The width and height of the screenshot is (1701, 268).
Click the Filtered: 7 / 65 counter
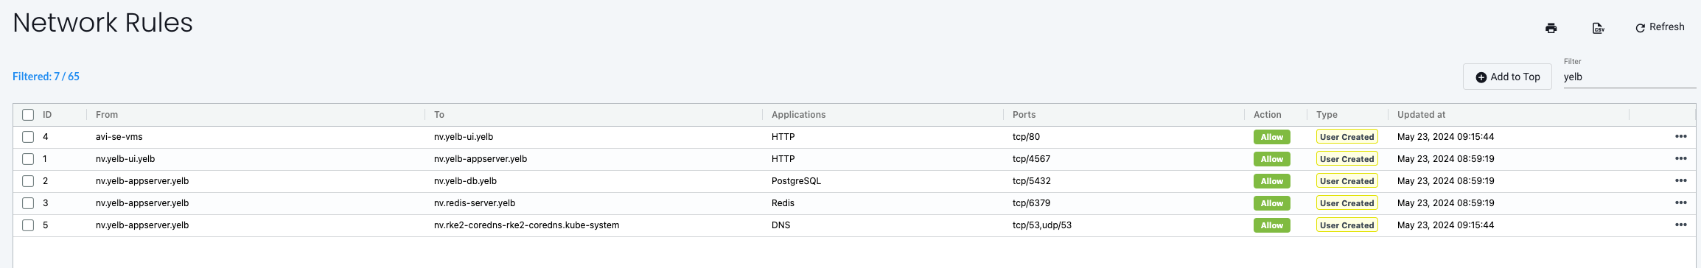tap(46, 77)
